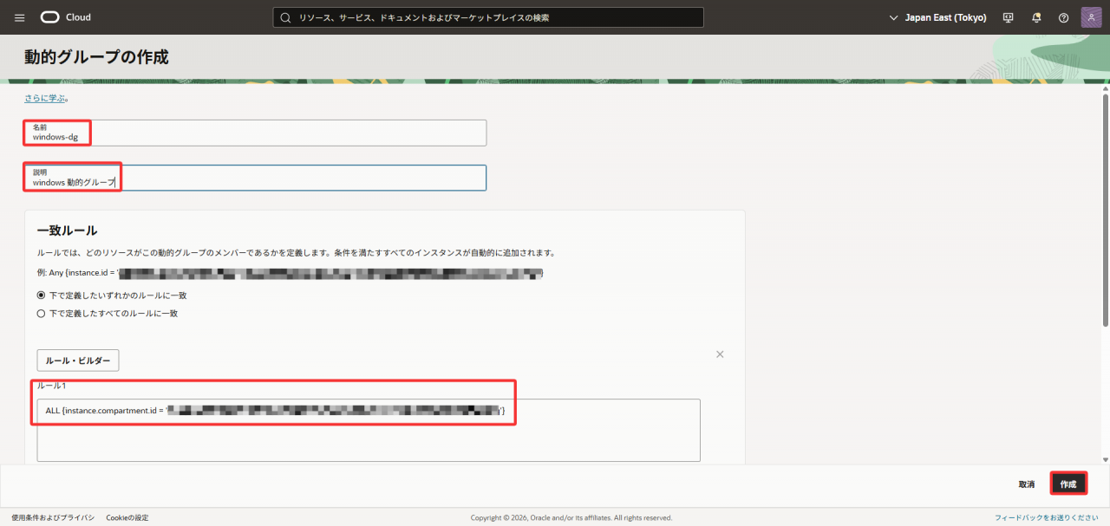
Task: Open Cookieの設定 footer link
Action: point(127,517)
